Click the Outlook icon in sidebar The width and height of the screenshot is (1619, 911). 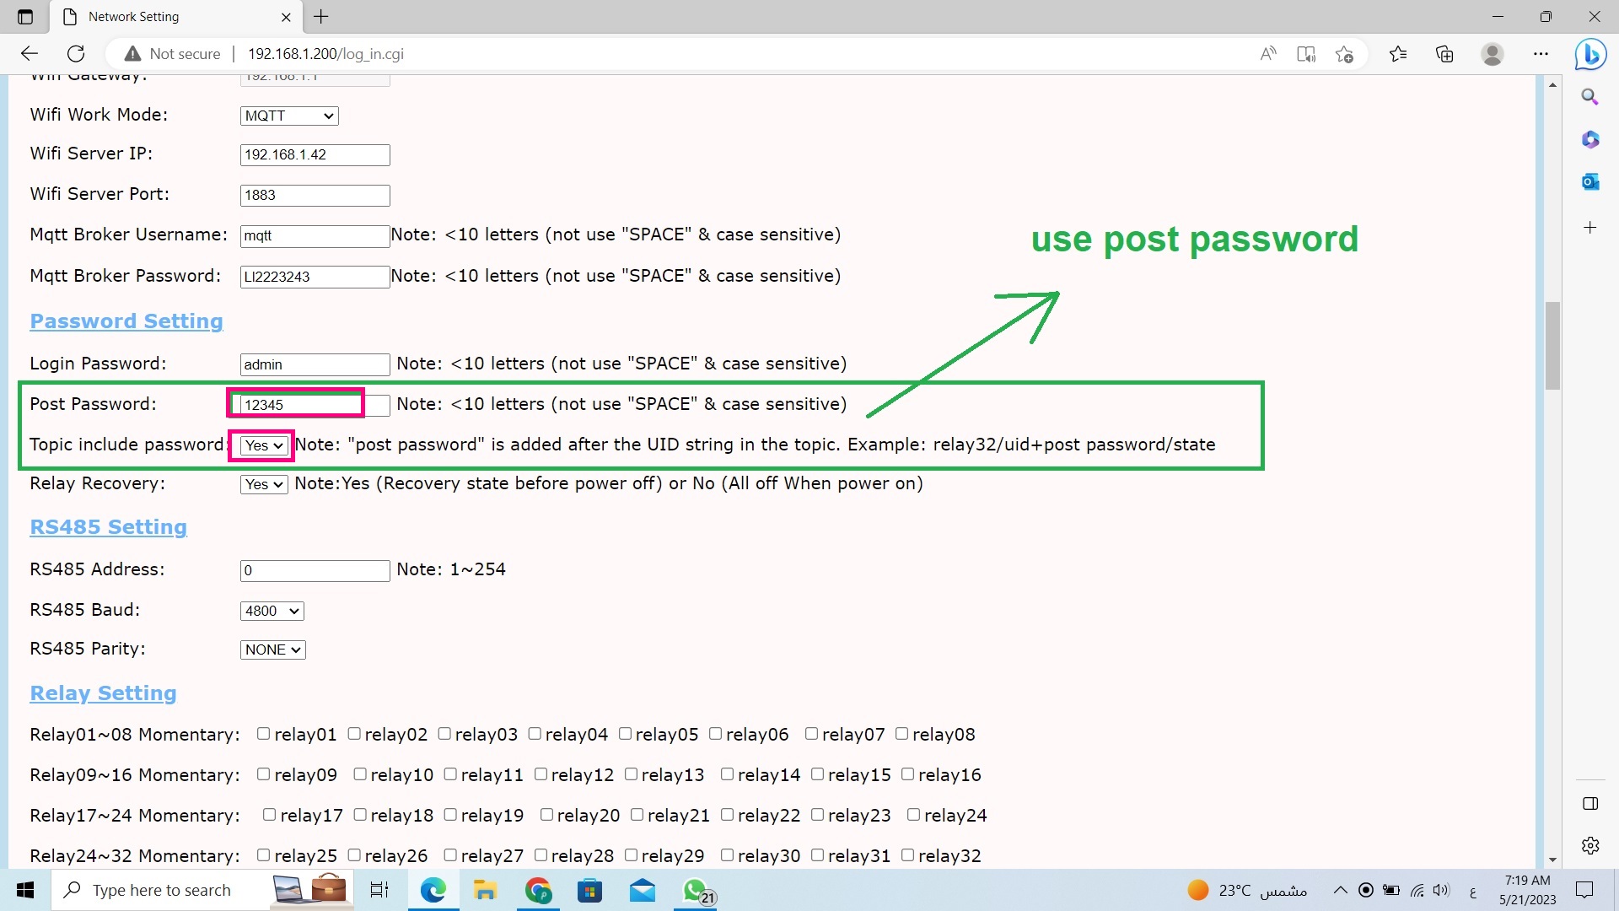(1590, 181)
